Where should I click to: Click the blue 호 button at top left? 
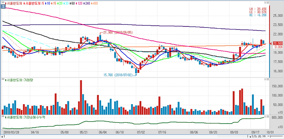tap(3, 6)
